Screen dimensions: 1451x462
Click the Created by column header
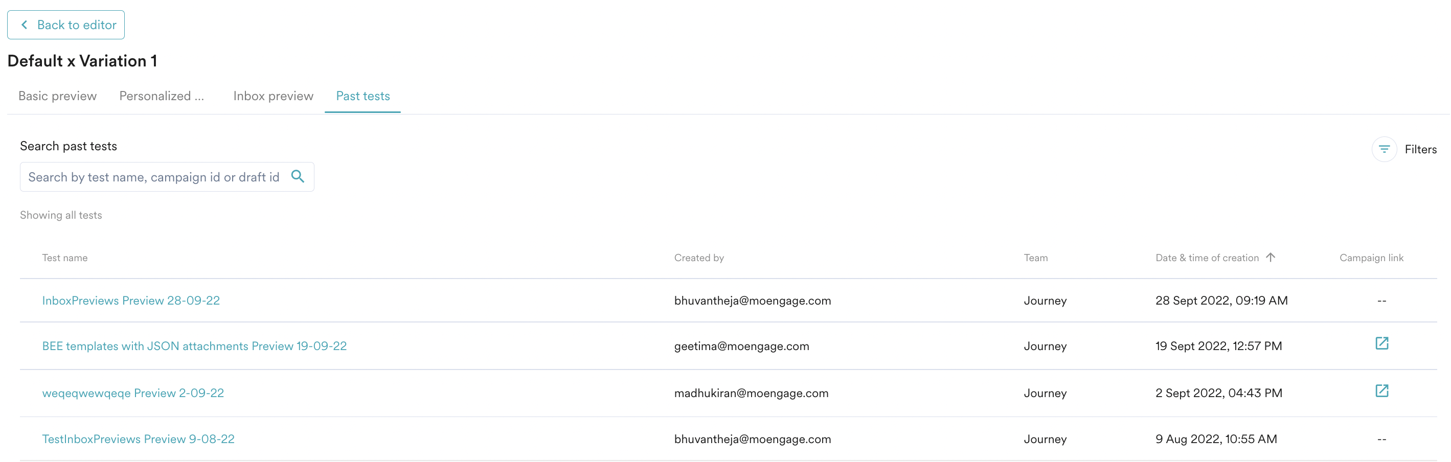point(698,258)
